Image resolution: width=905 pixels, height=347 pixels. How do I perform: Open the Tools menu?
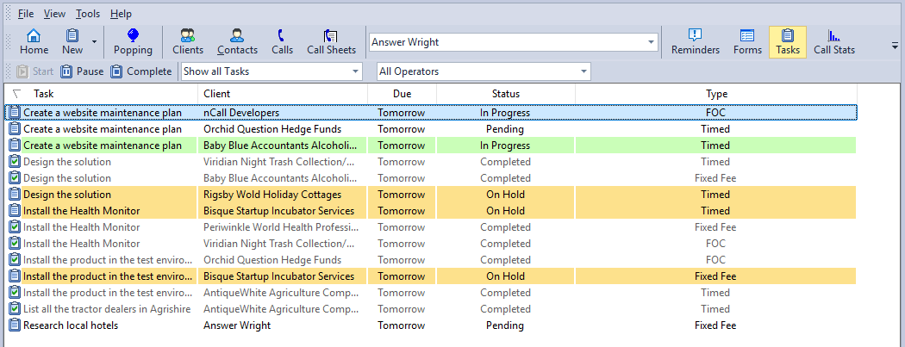88,13
